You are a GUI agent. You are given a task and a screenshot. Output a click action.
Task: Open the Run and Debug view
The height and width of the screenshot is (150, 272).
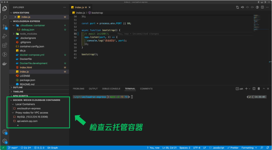pyautogui.click(x=5, y=36)
